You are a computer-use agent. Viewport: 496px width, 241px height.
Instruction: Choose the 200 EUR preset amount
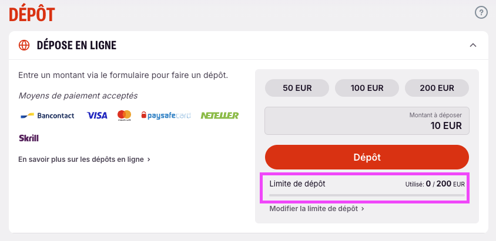click(x=437, y=89)
